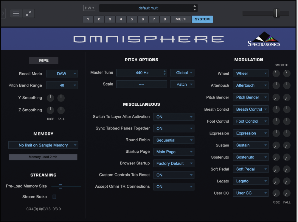Screen dimensions: 298x222
Task: Open the Startup Page dropdown
Action: 174,152
